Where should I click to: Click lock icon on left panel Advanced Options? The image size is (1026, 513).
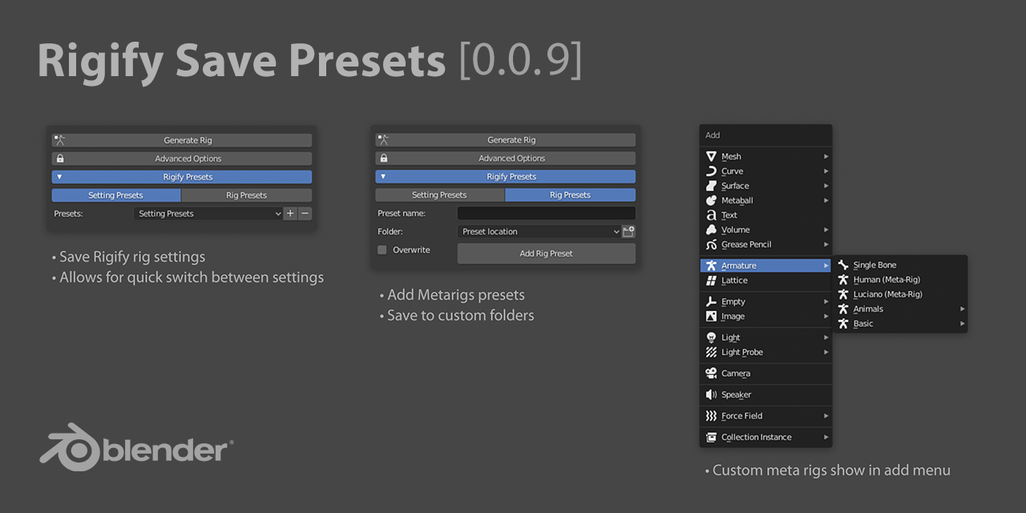pos(60,159)
